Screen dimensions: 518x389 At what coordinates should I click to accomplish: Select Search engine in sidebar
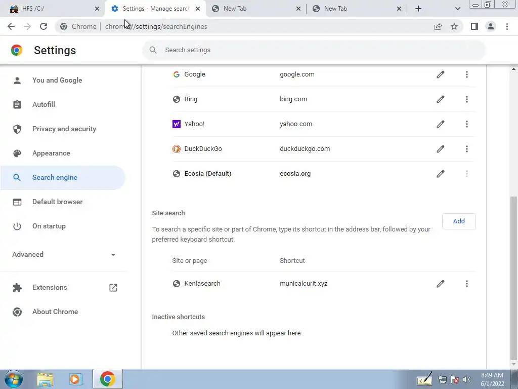[63, 178]
